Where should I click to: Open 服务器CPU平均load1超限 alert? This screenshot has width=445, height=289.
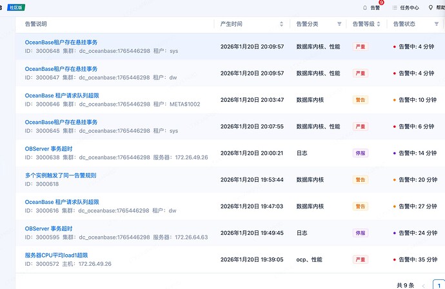(56, 255)
